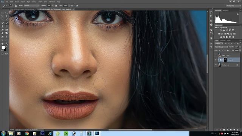This screenshot has height=136, width=242.
Task: Select the Blur tool
Action: pos(2,33)
